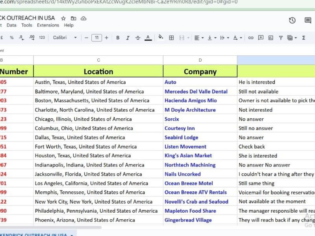Open version history clock icon
Screen dimensions: 315x236
292,20
